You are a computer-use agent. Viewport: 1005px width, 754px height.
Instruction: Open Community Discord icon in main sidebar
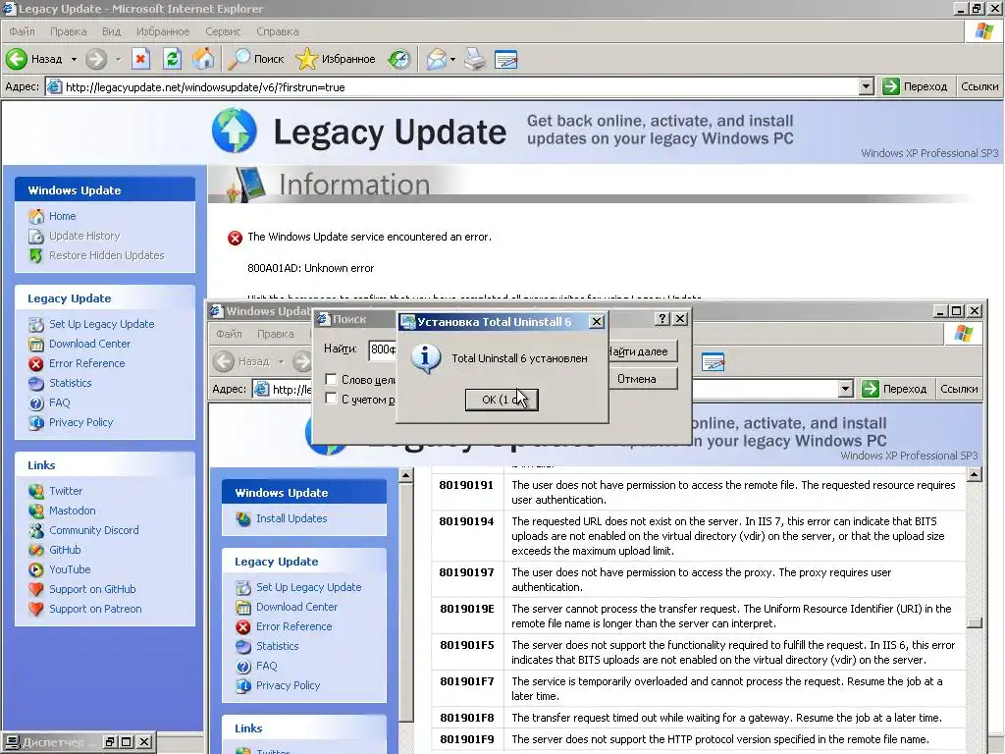tap(36, 530)
